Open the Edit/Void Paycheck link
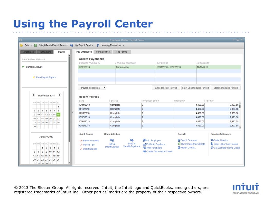The height and width of the screenshot is (197, 263). pos(156,144)
